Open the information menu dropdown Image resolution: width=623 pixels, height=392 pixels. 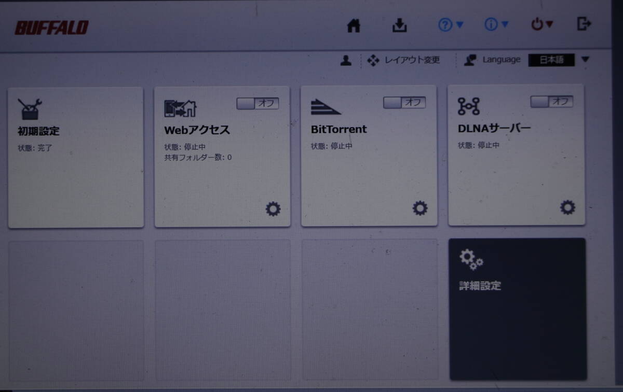click(496, 24)
